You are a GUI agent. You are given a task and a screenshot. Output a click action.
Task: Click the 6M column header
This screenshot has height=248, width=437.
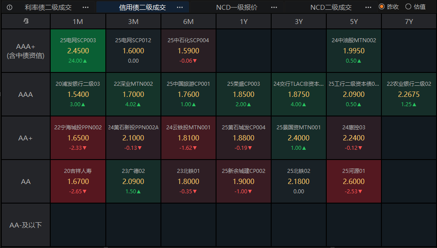(188, 21)
